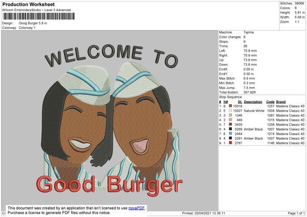Click the 'Code' column header

click(x=270, y=102)
